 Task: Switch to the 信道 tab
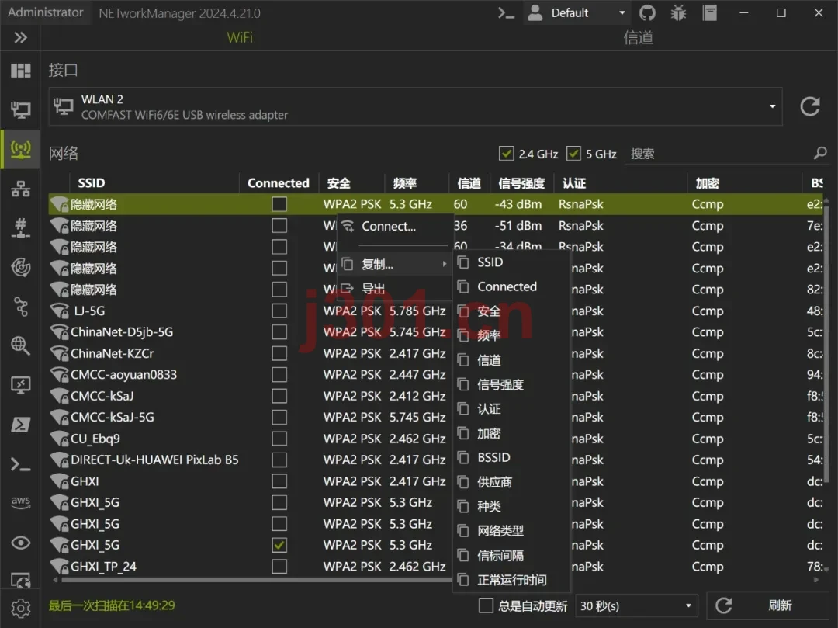[638, 37]
